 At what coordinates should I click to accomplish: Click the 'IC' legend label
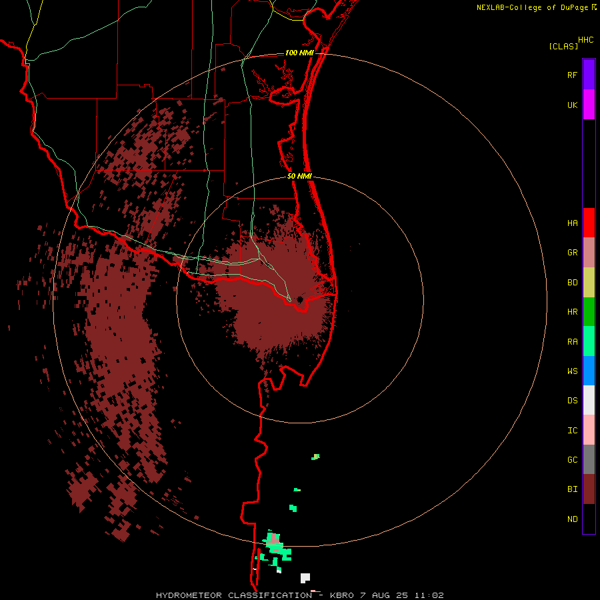572,431
